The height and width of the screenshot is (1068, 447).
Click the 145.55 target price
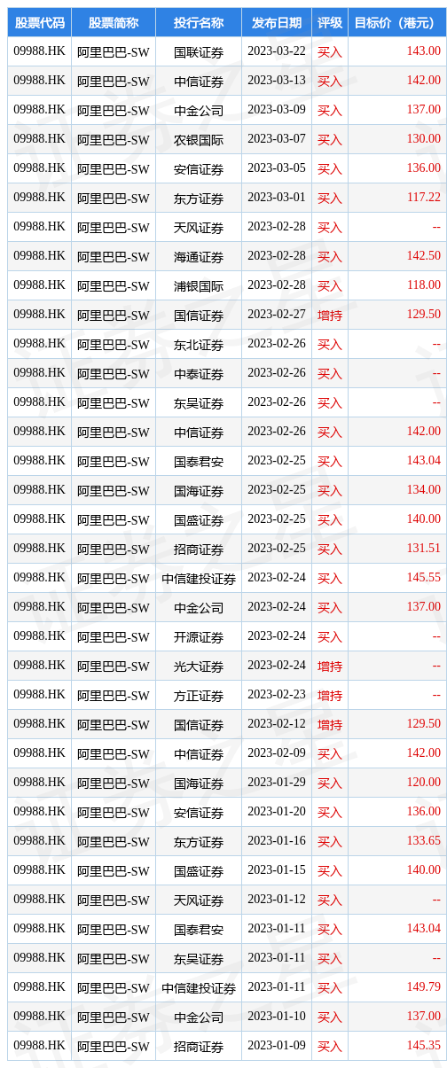(x=423, y=578)
